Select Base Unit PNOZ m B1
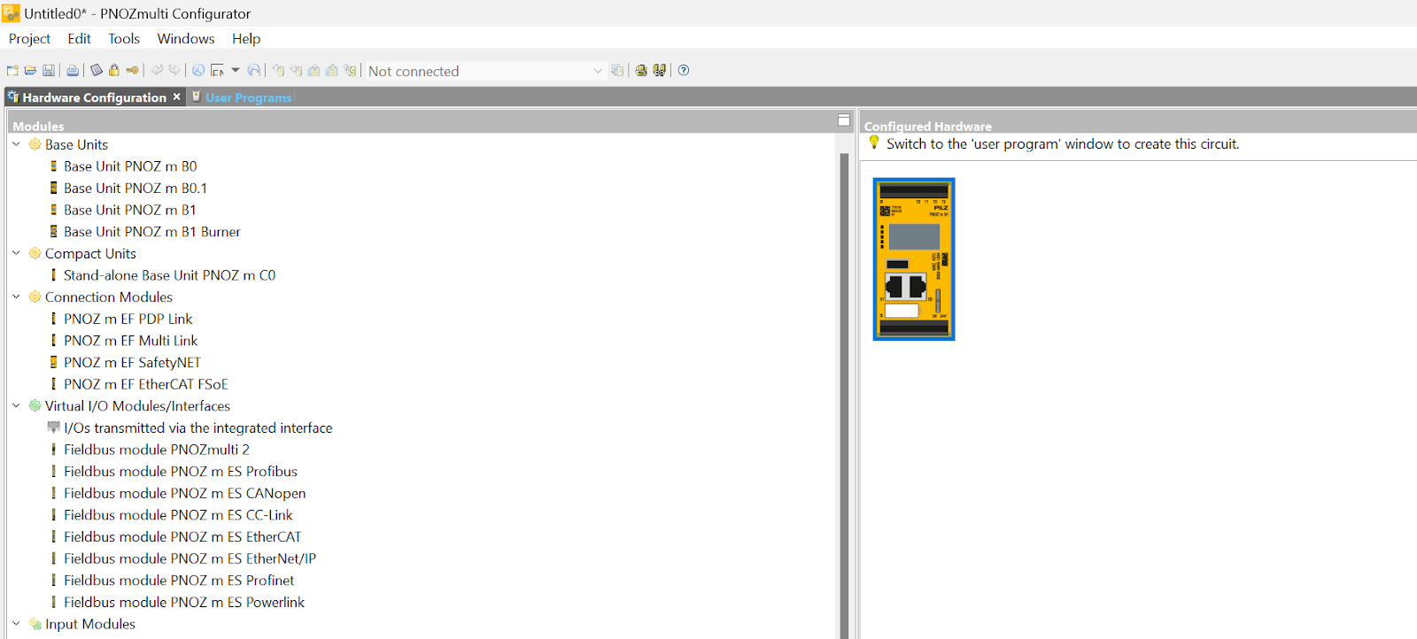 click(x=130, y=210)
